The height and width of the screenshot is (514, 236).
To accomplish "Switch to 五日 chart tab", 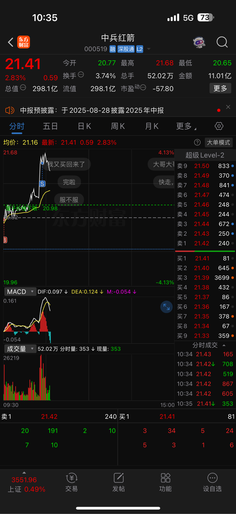I will point(50,126).
